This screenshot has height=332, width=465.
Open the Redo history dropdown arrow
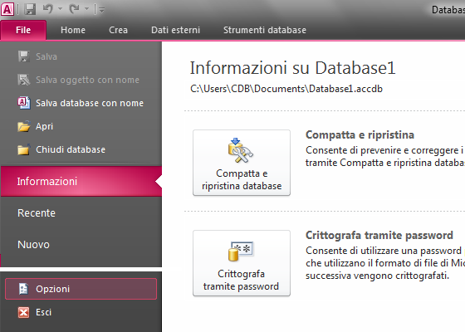pos(86,9)
